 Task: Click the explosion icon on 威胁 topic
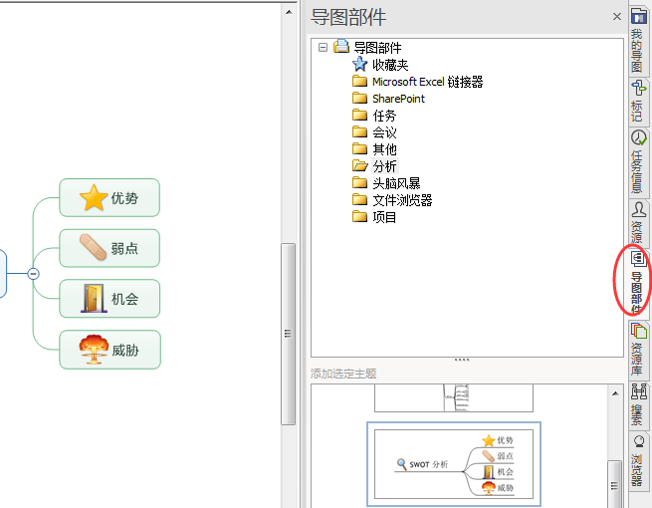94,350
